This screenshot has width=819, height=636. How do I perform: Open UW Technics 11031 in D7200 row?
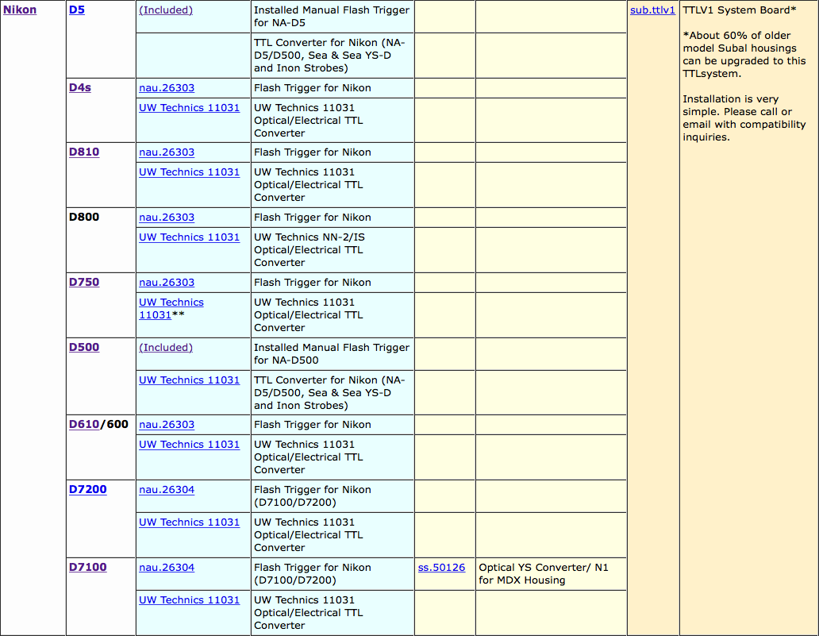(189, 522)
